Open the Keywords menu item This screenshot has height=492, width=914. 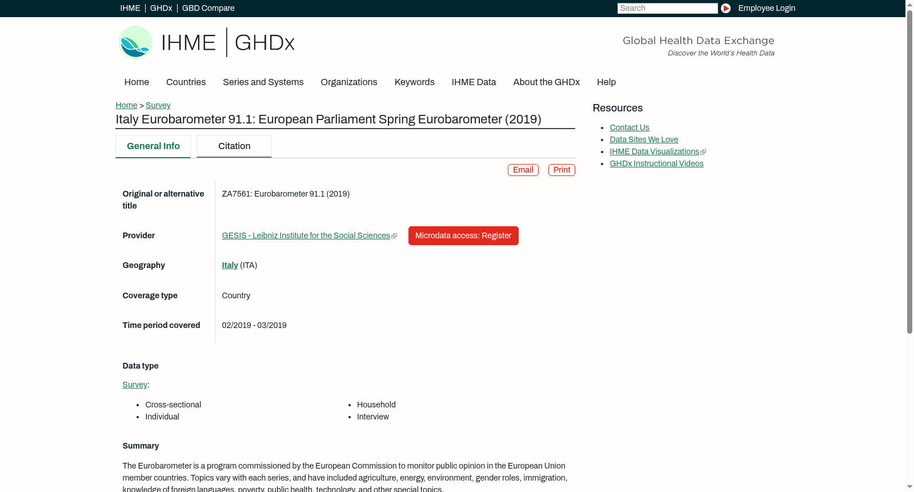(414, 82)
